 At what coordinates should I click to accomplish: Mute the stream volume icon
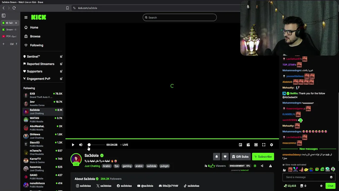pyautogui.click(x=81, y=145)
